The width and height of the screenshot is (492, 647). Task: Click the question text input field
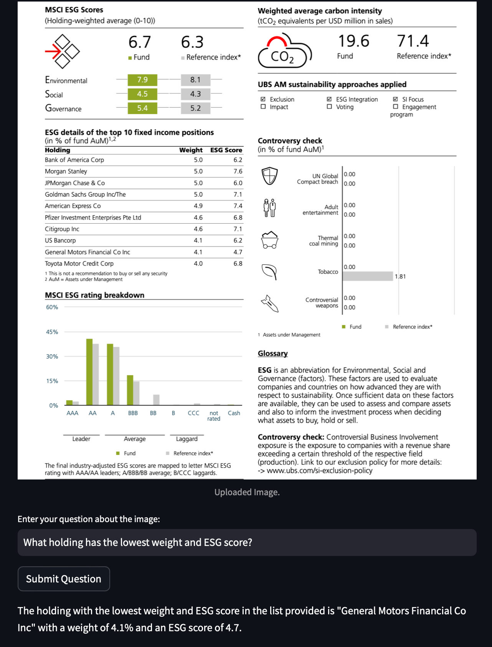pyautogui.click(x=247, y=542)
